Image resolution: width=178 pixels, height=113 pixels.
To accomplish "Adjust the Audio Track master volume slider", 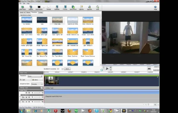I will coord(37,93).
